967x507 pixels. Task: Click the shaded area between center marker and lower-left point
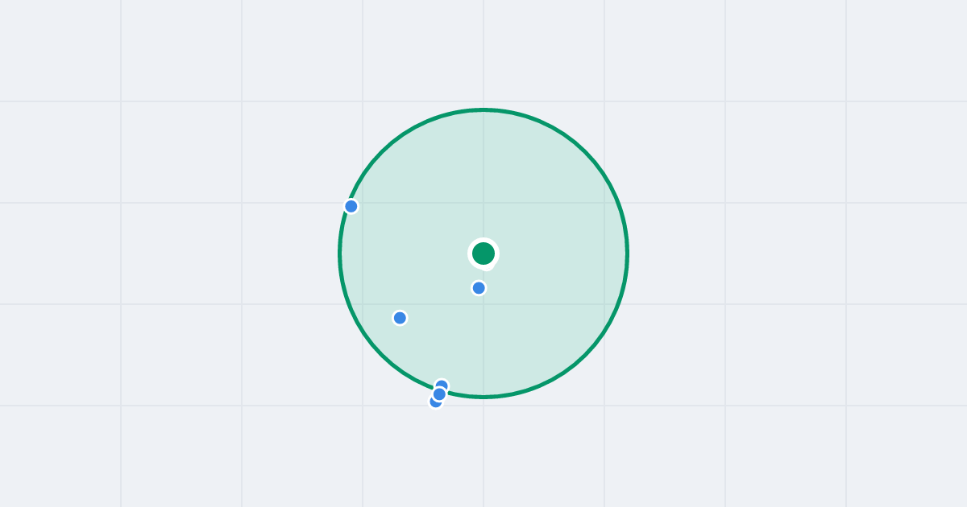[442, 286]
